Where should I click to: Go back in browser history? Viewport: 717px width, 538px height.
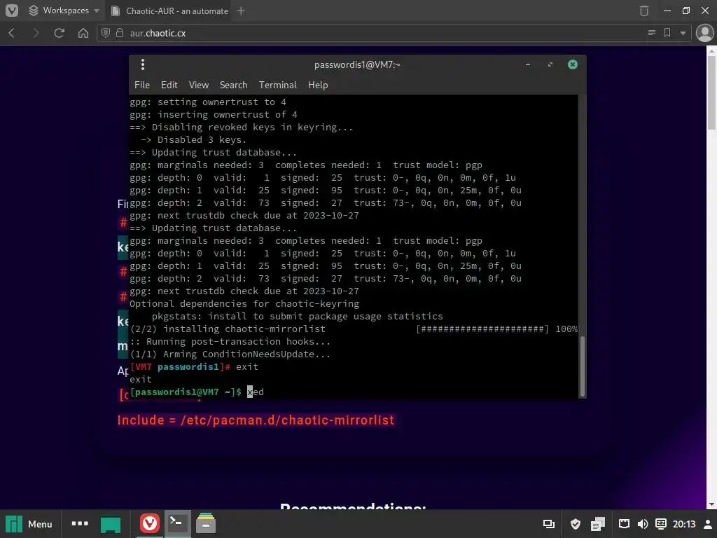(12, 33)
